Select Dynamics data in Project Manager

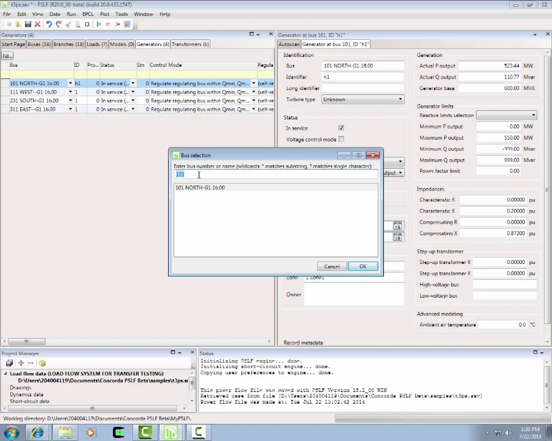click(26, 394)
